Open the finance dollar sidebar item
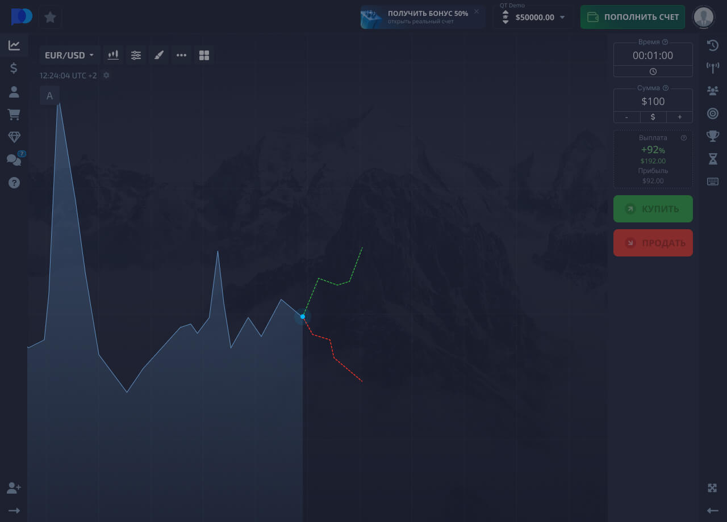The image size is (727, 522). (x=14, y=68)
